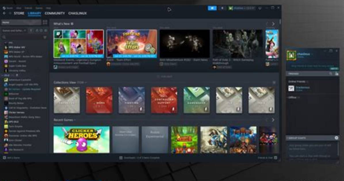The width and height of the screenshot is (344, 181).
Task: Open the Fighting collection tile
Action: coord(132,100)
